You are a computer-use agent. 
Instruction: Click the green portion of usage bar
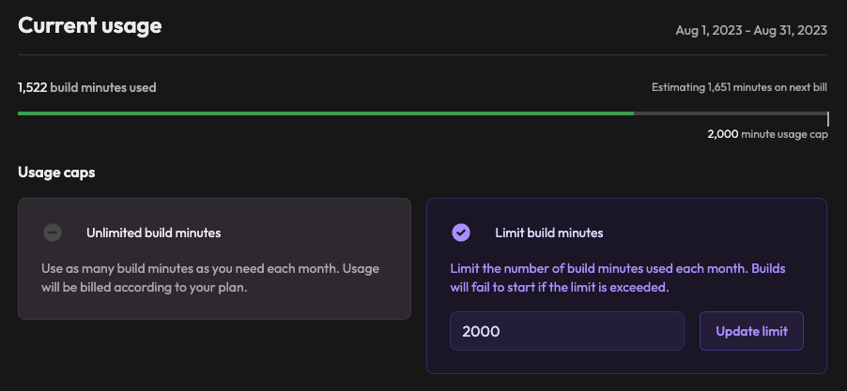point(325,113)
